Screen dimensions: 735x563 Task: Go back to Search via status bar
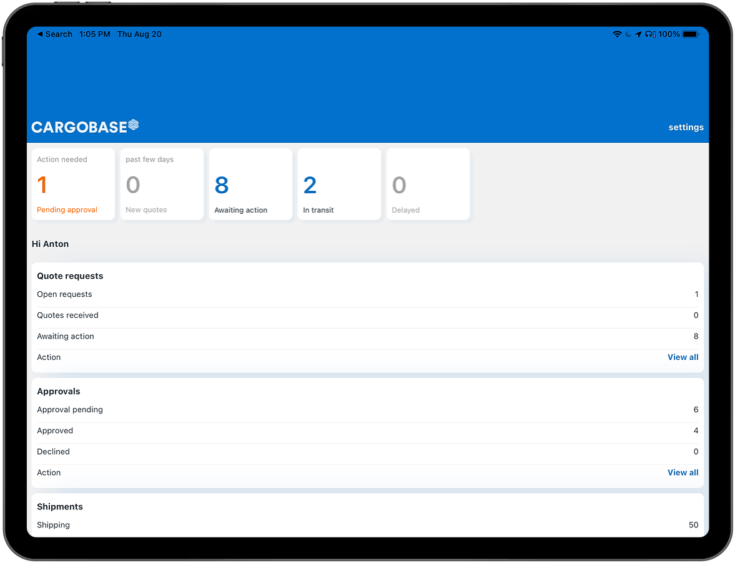pos(54,34)
